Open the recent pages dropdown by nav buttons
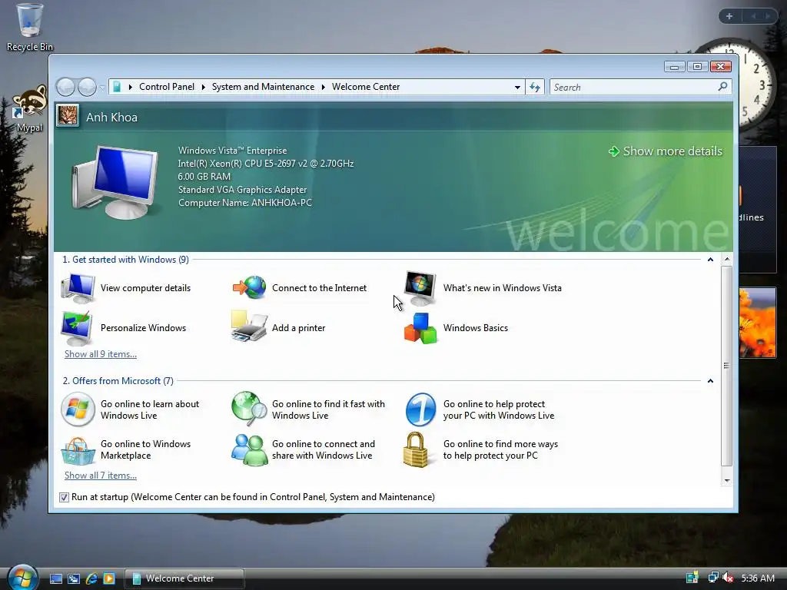This screenshot has width=787, height=590. pyautogui.click(x=102, y=88)
